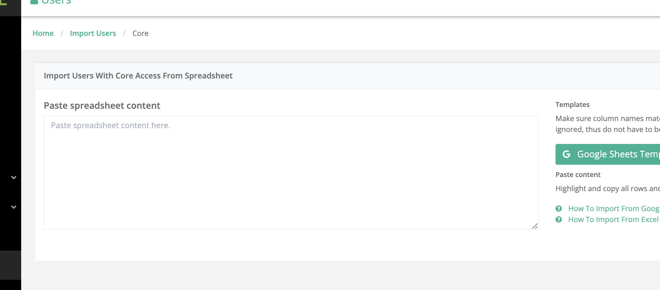Click the help icon beside the Excel guide
This screenshot has height=290, width=660.
click(559, 220)
